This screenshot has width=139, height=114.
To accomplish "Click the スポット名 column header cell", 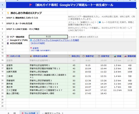I will [x=18, y=56].
